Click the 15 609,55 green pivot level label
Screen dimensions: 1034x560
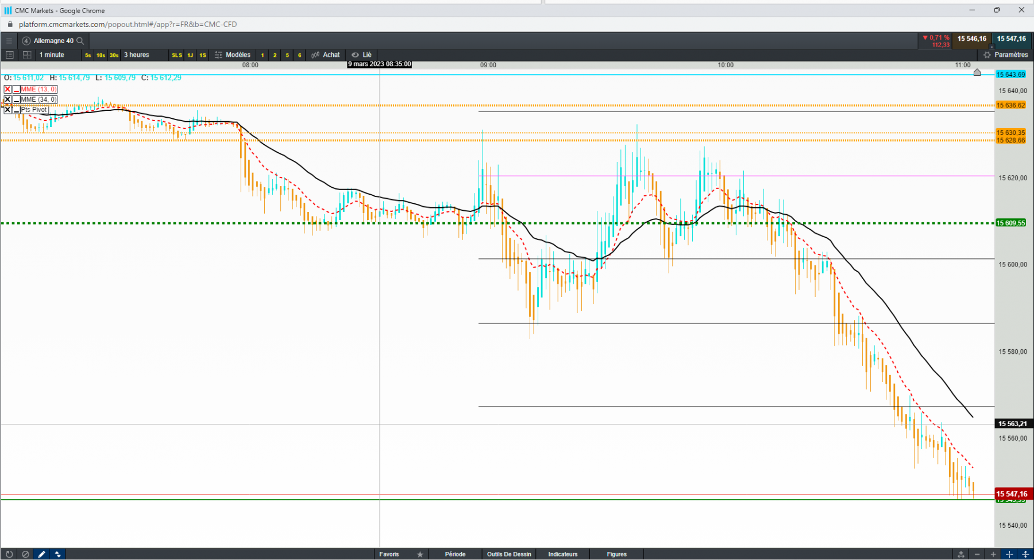pos(1011,223)
